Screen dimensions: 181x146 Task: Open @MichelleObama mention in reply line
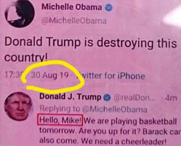tap(115, 109)
